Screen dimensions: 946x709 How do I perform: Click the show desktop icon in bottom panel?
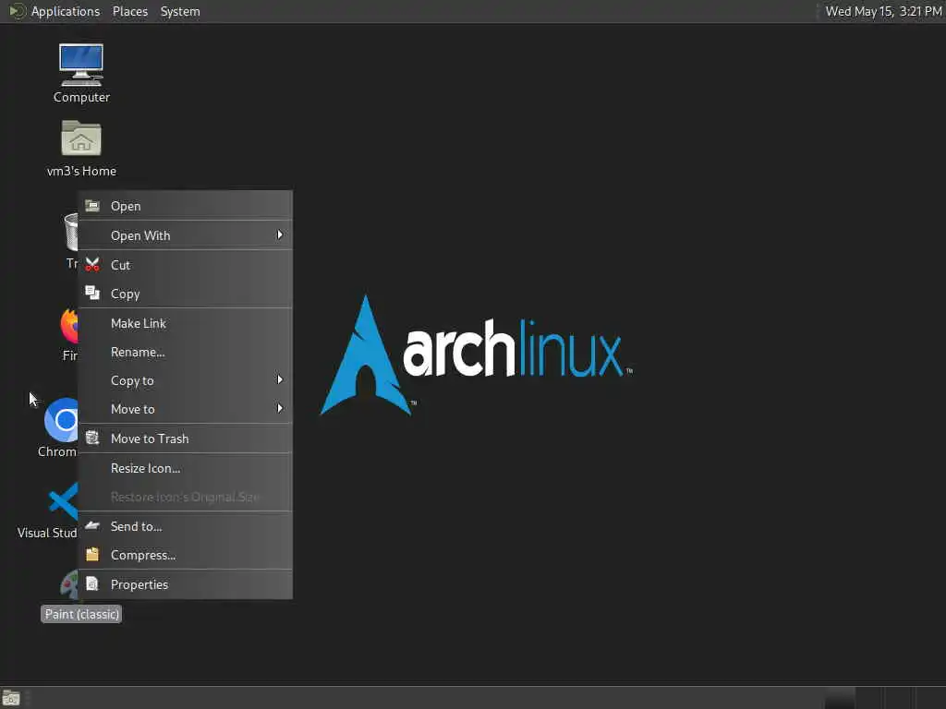coord(11,698)
